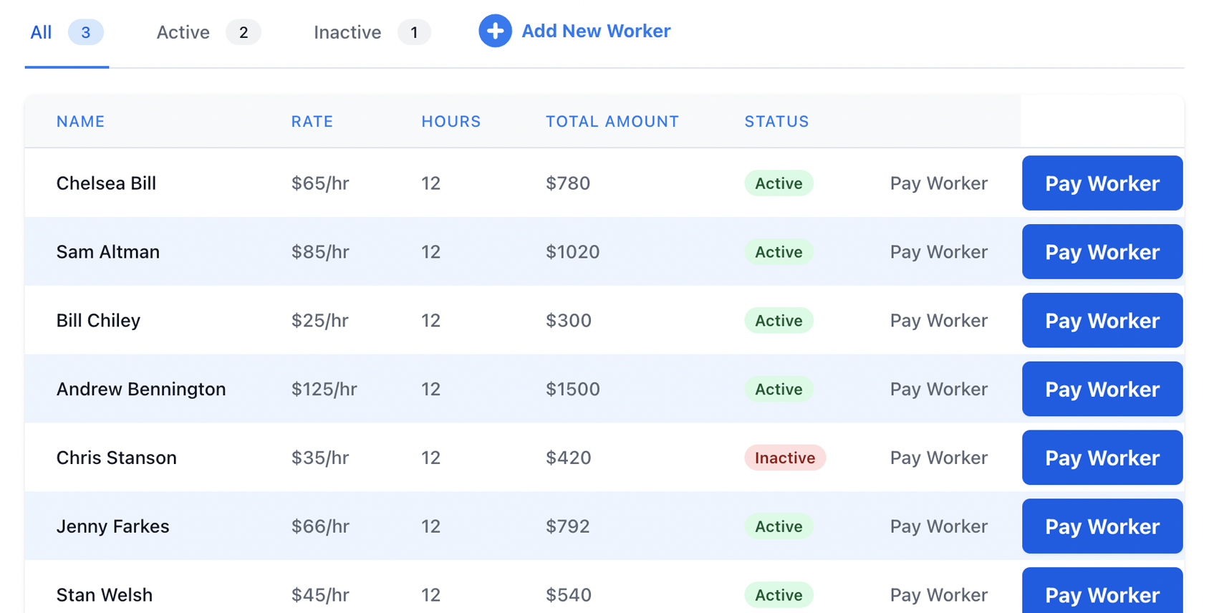The height and width of the screenshot is (613, 1209).
Task: Click Stan Welsh's Active status badge
Action: tap(779, 595)
